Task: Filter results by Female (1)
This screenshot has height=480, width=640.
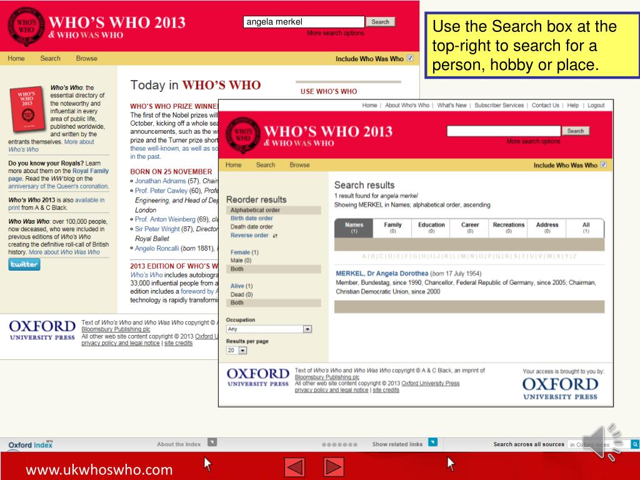Action: click(244, 252)
